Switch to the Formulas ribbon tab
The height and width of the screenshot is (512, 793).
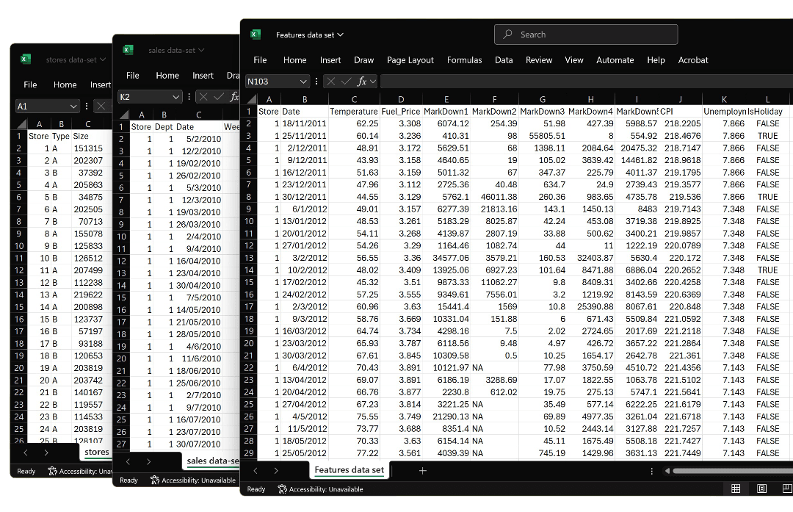click(x=464, y=60)
